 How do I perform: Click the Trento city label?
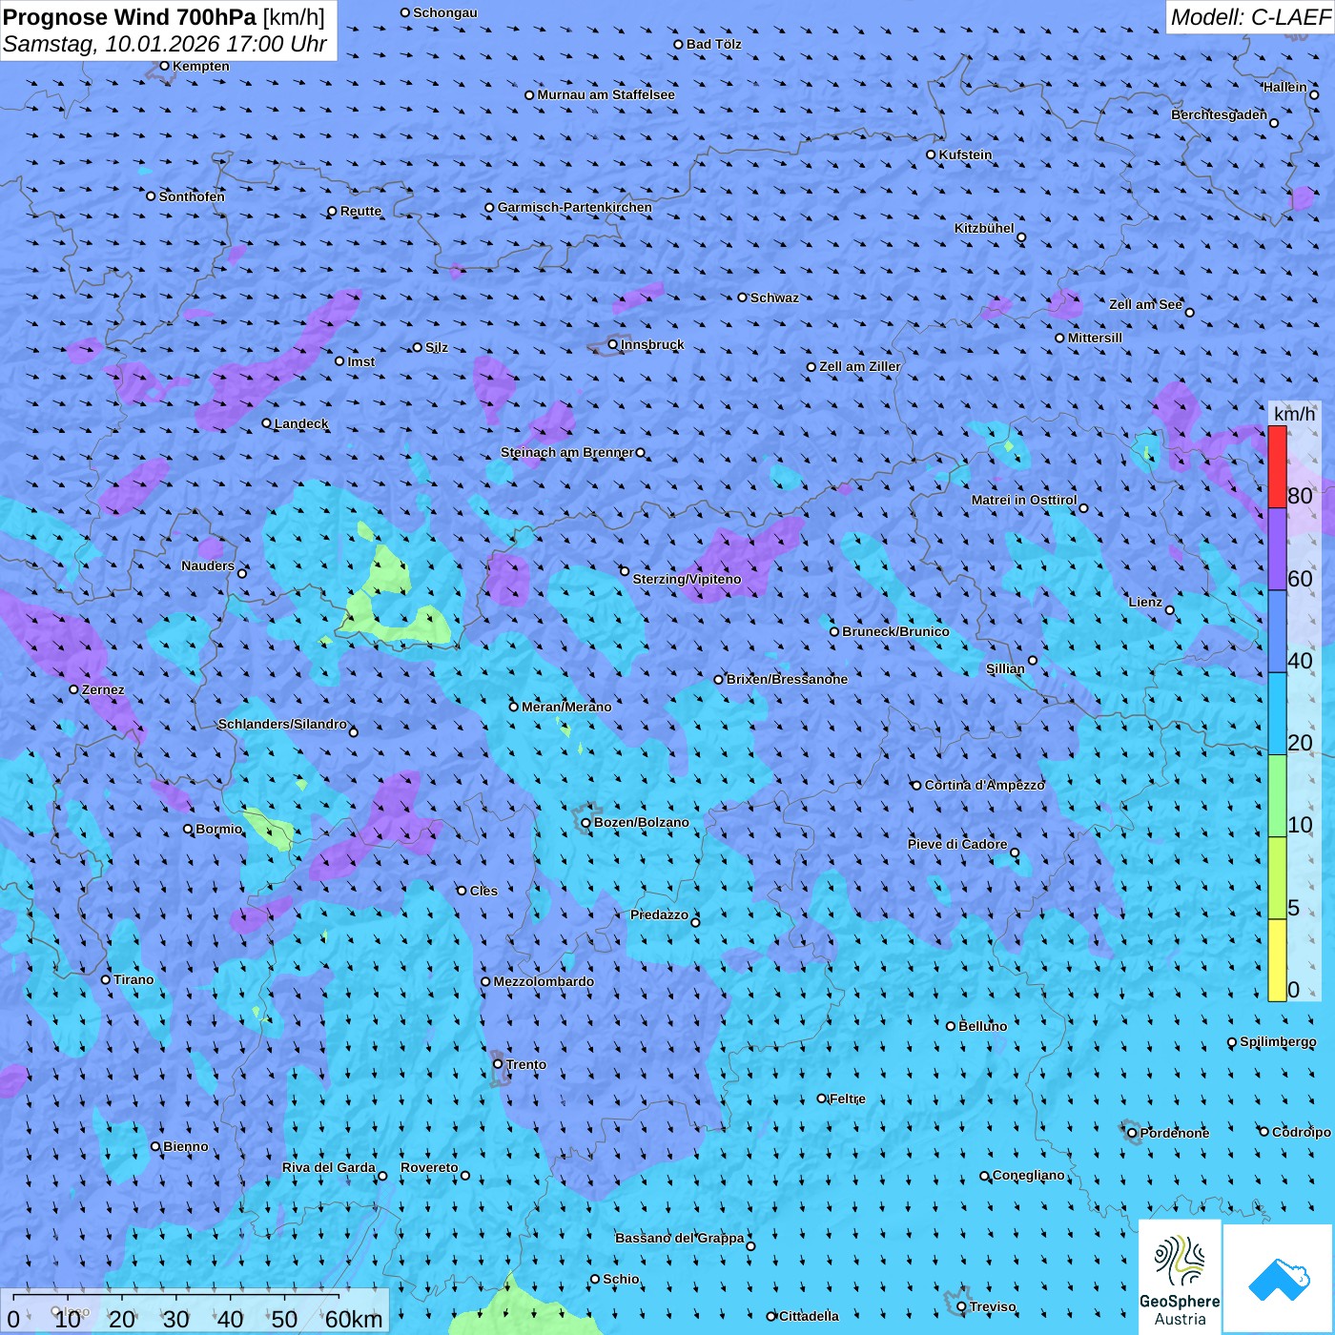(x=526, y=1064)
